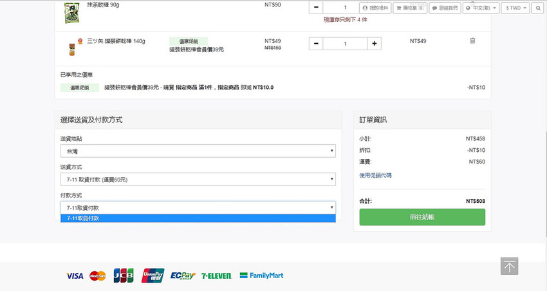547x291 pixels.
Task: Click quantity field for 罐裝餅乾棒 140g
Action: coord(345,44)
